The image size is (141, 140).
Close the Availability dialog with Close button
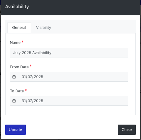click(127, 129)
